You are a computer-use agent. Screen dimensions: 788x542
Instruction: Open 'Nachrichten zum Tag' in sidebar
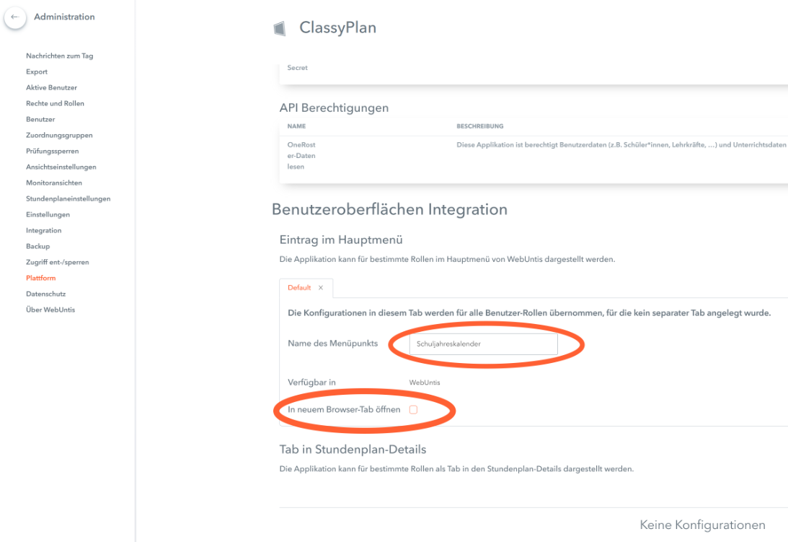59,56
